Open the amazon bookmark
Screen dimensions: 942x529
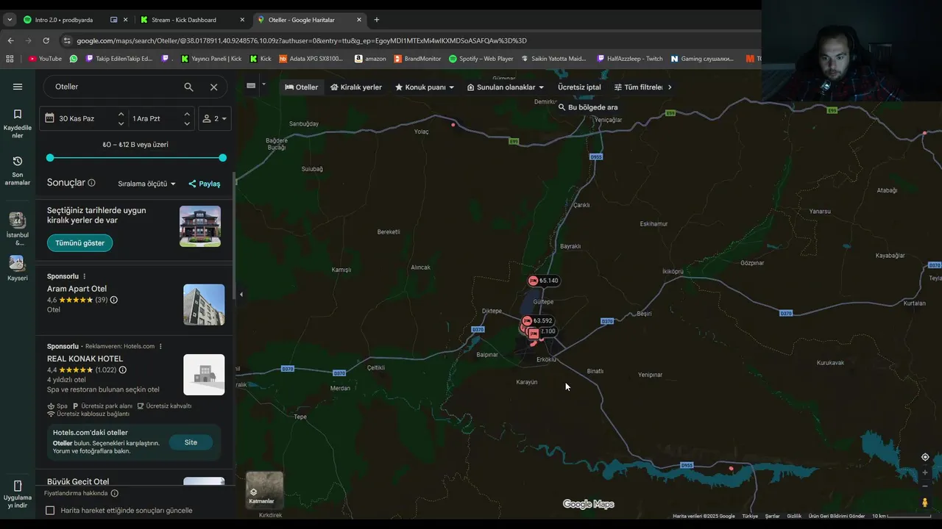click(370, 59)
